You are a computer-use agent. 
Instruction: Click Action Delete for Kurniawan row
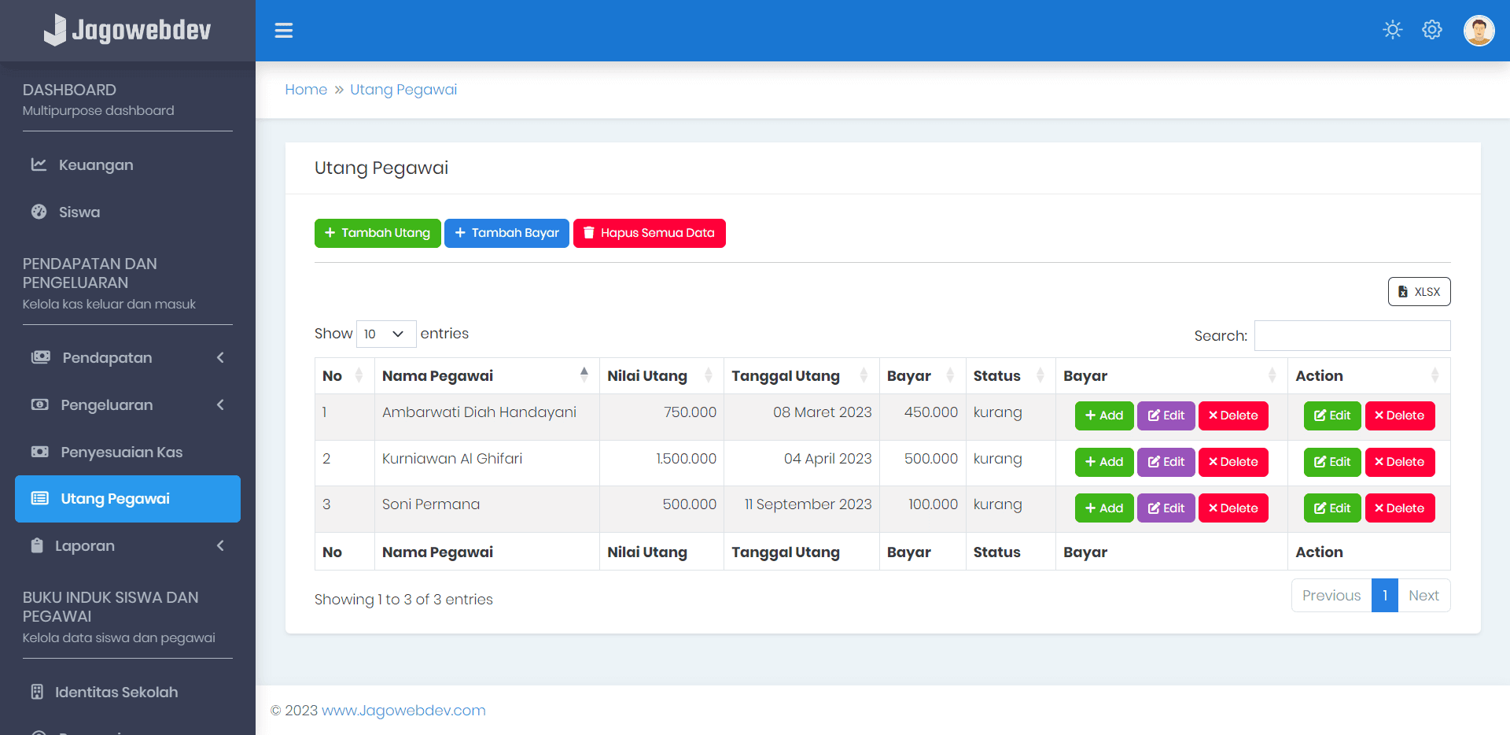click(1400, 462)
